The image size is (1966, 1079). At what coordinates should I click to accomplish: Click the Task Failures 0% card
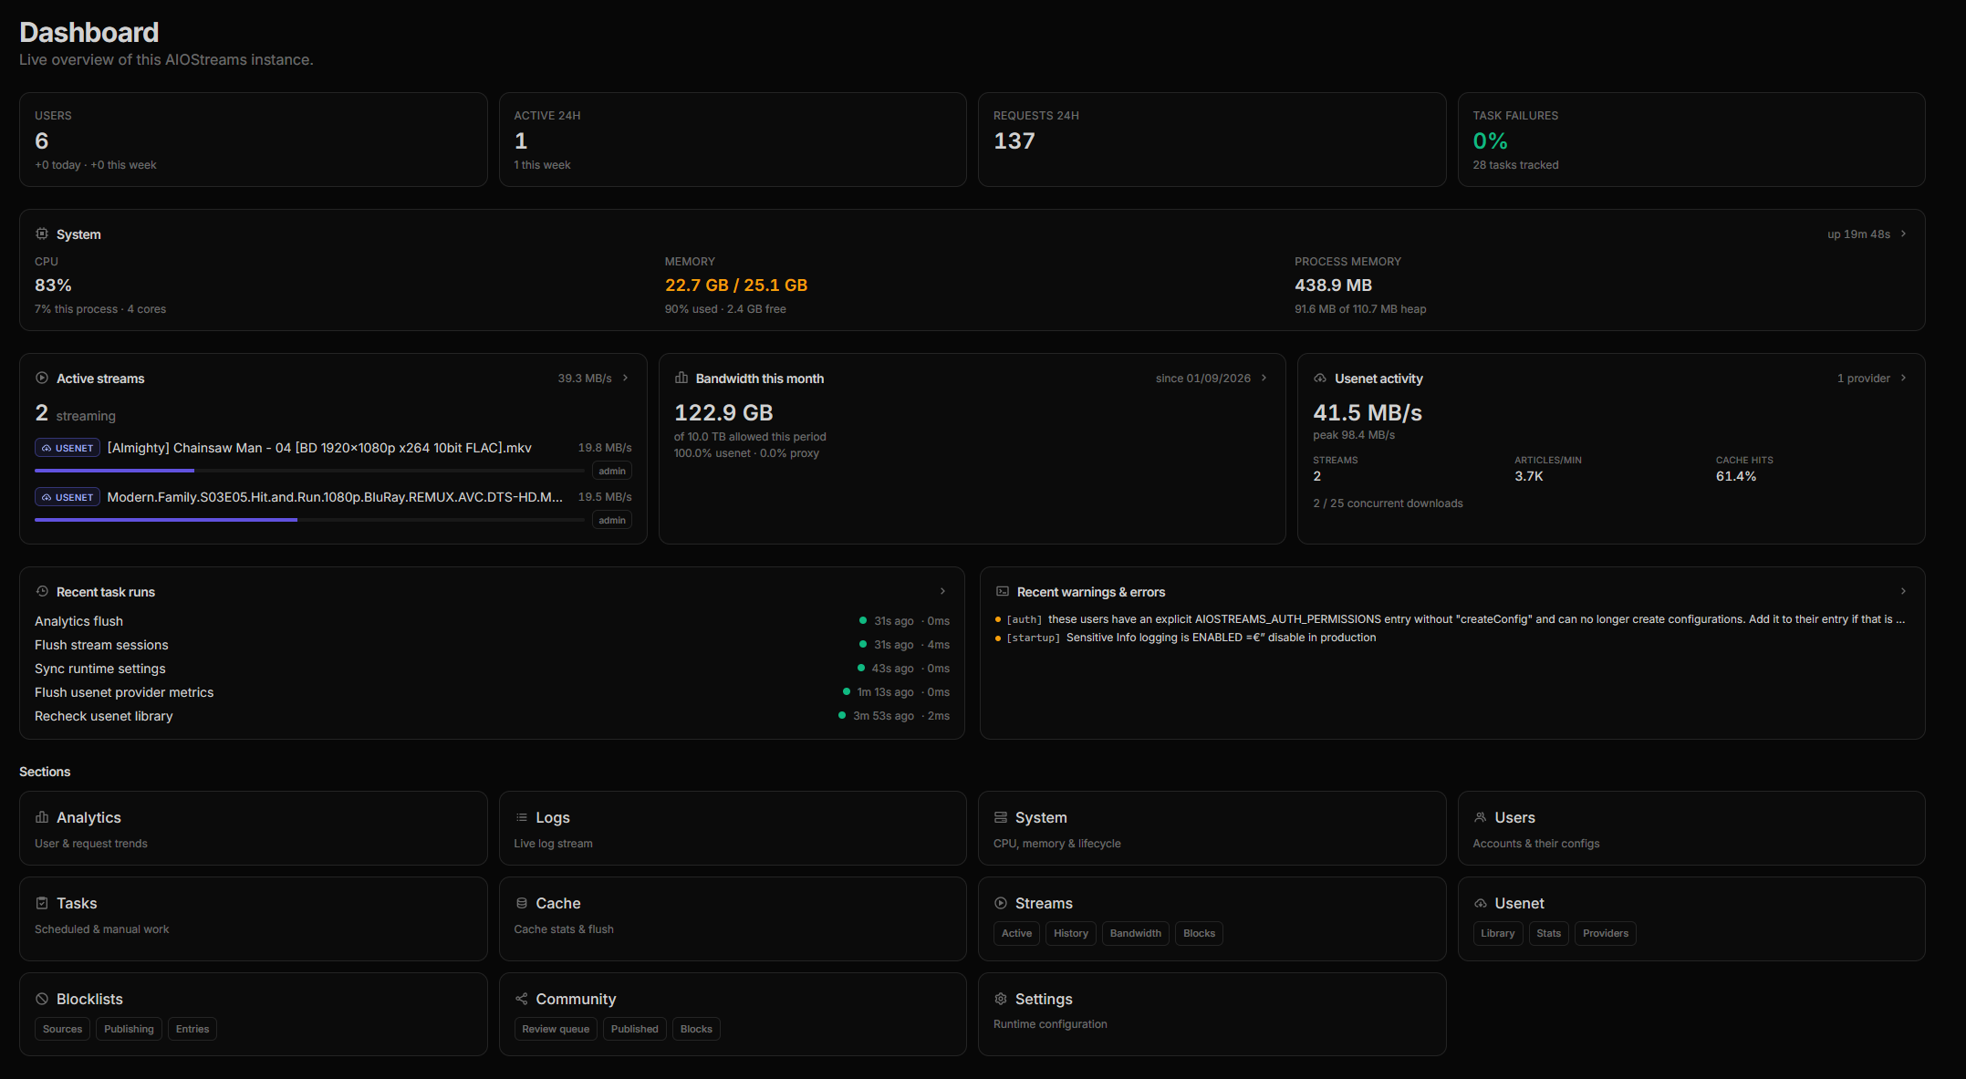pos(1691,140)
